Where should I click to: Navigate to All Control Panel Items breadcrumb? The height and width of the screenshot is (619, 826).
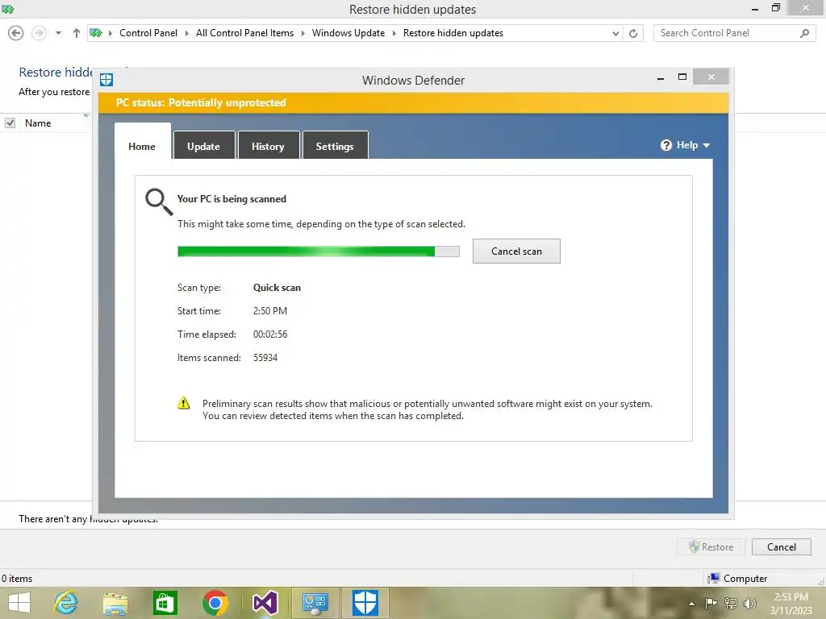[245, 33]
